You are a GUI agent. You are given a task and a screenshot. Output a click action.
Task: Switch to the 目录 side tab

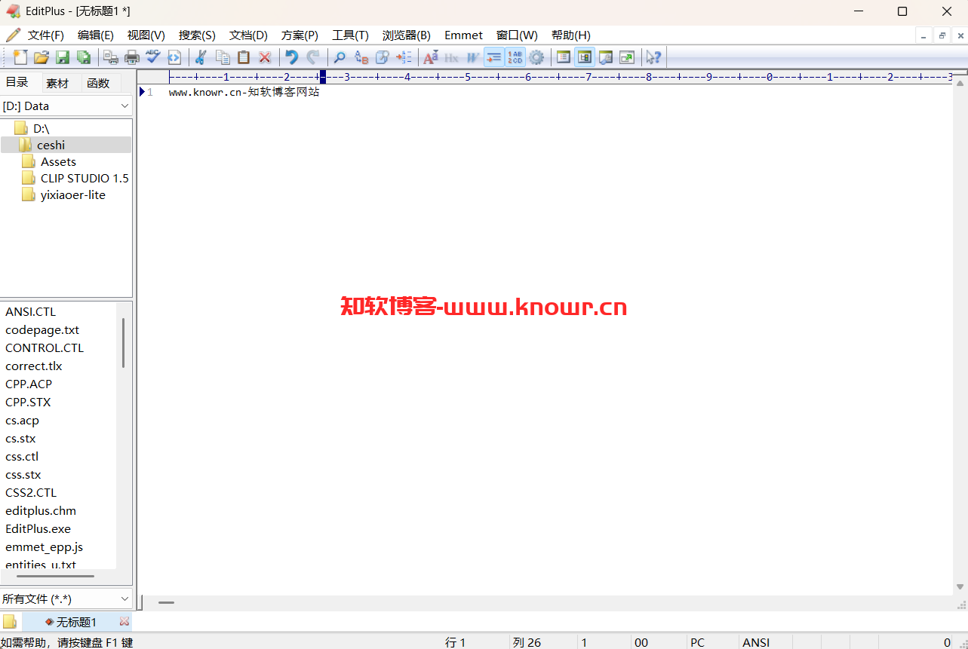point(17,82)
